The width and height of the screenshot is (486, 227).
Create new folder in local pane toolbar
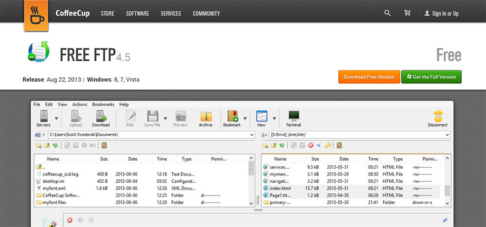[x=39, y=145]
